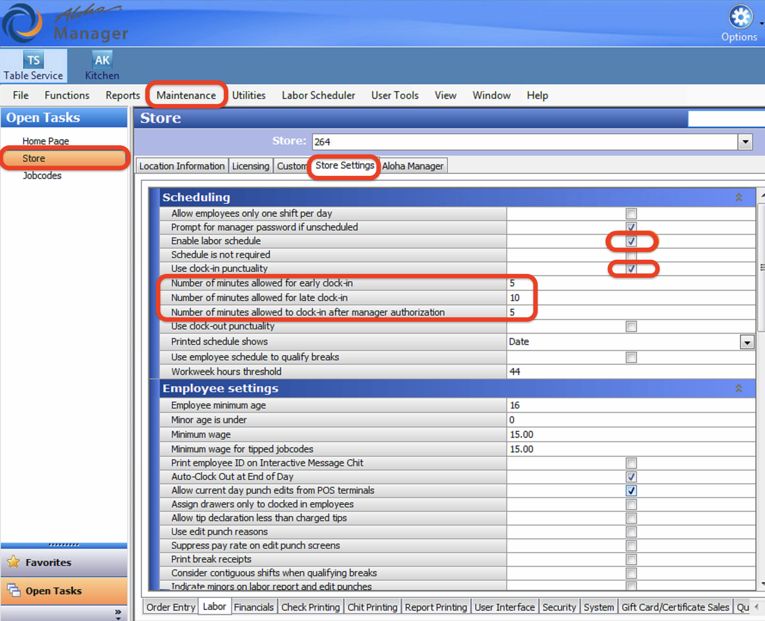The image size is (765, 621).
Task: Open Jobcodes in Open Tasks list
Action: pos(42,175)
